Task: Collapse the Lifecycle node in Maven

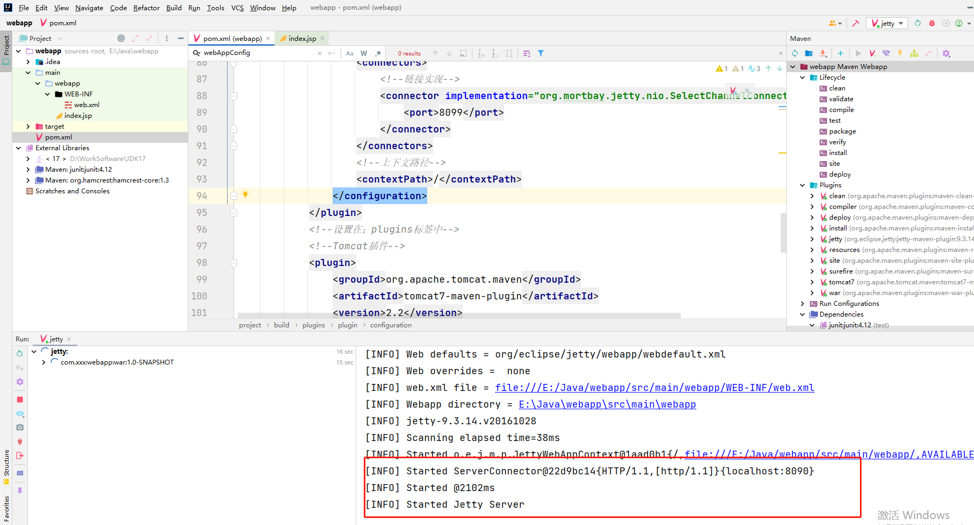Action: click(802, 78)
